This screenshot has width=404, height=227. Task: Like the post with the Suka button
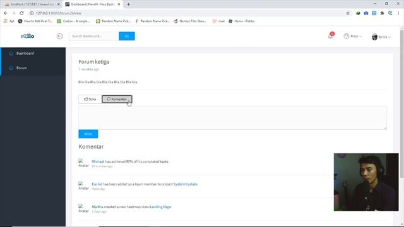90,99
